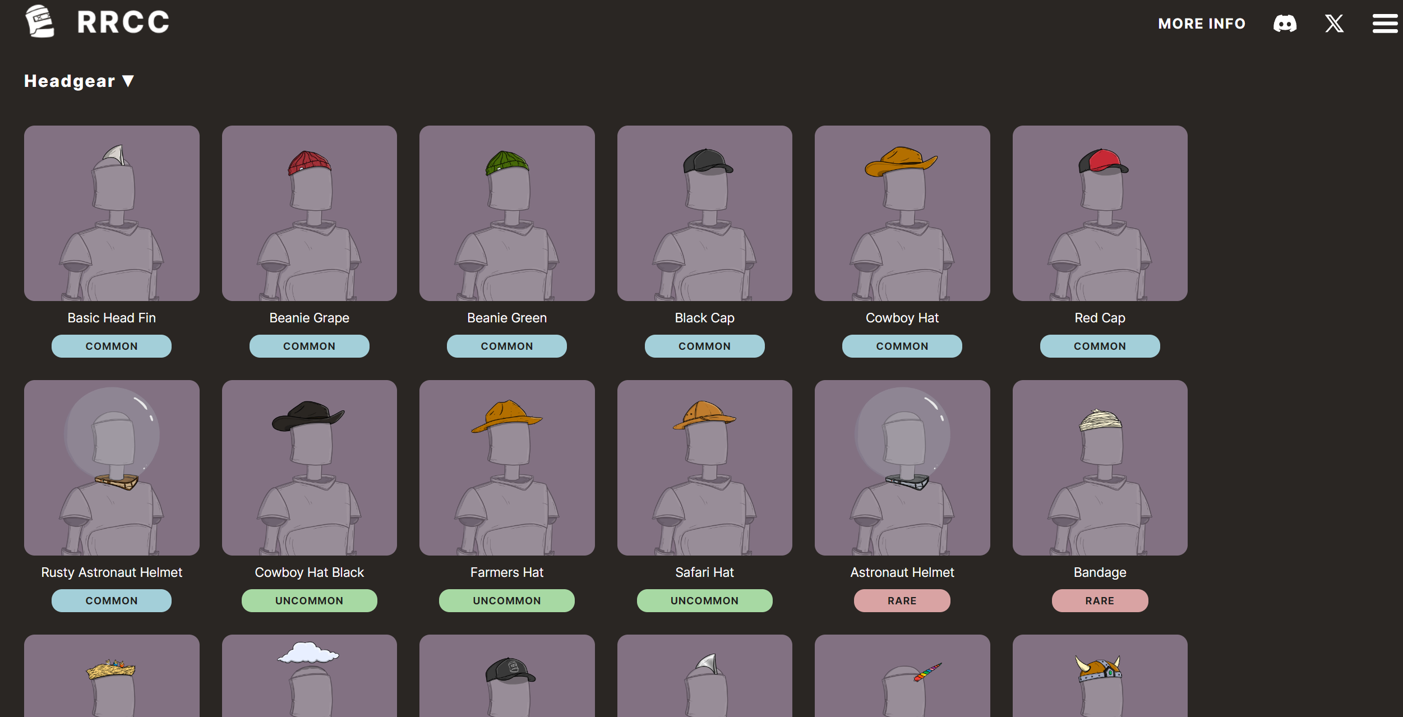Select the Red Cap thumbnail
Viewport: 1403px width, 717px height.
1100,213
